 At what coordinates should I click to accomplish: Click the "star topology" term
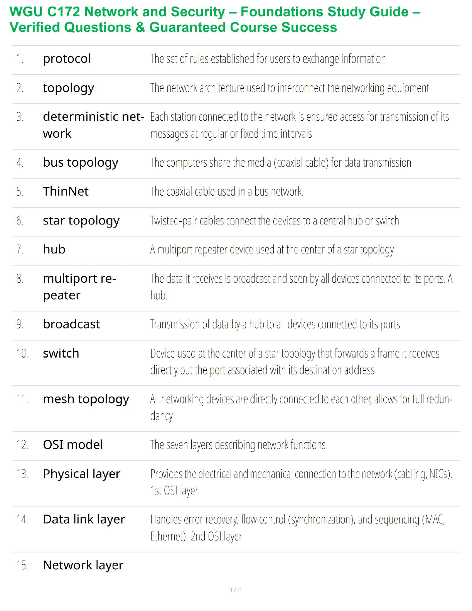81,221
